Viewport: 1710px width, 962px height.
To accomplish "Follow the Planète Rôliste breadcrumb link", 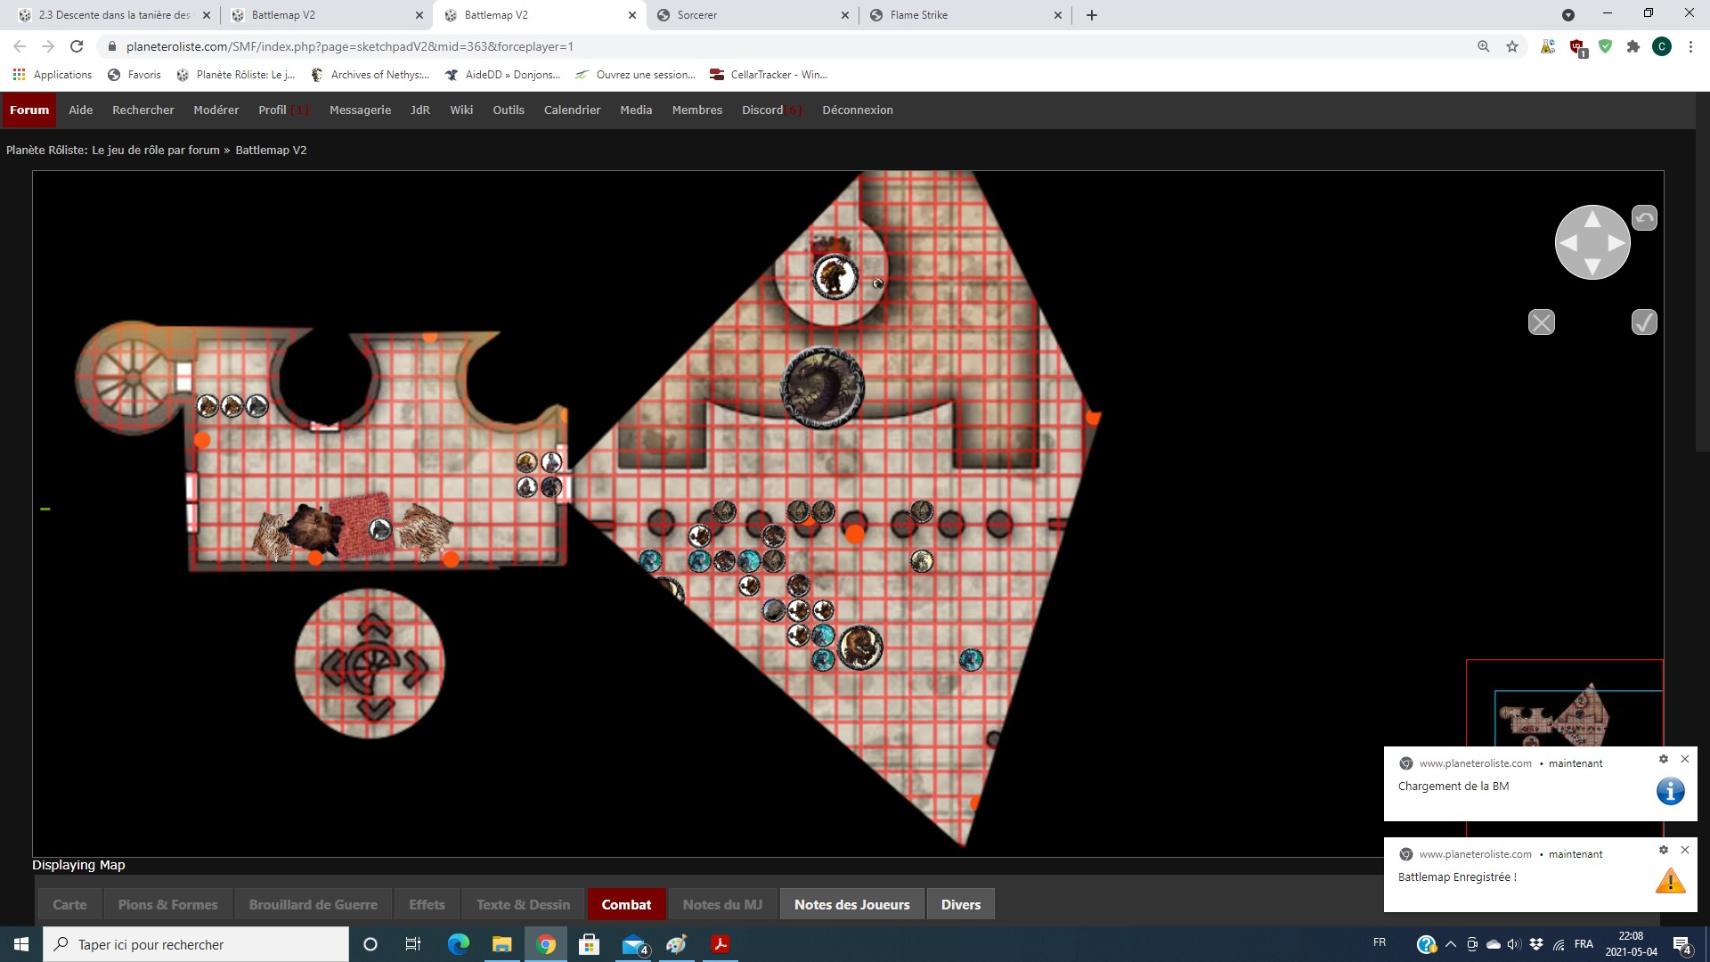I will 112,150.
